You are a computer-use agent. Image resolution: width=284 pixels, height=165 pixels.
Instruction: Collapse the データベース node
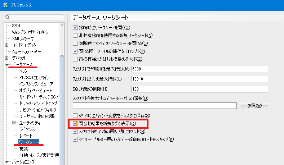(x=7, y=64)
